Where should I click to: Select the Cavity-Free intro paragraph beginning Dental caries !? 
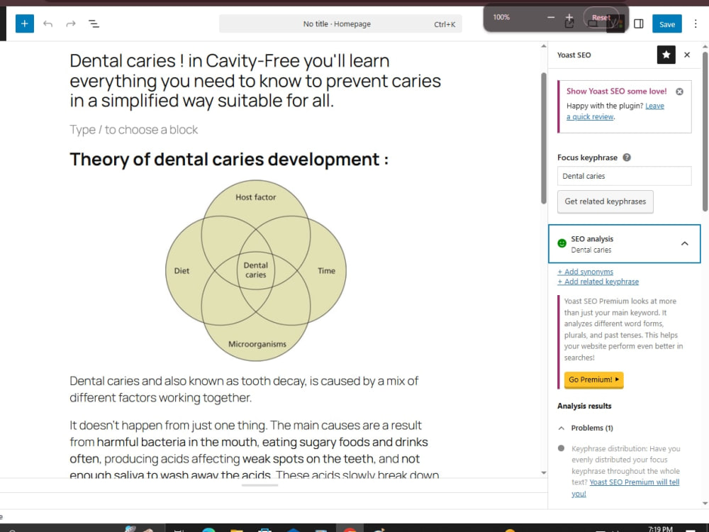click(255, 81)
